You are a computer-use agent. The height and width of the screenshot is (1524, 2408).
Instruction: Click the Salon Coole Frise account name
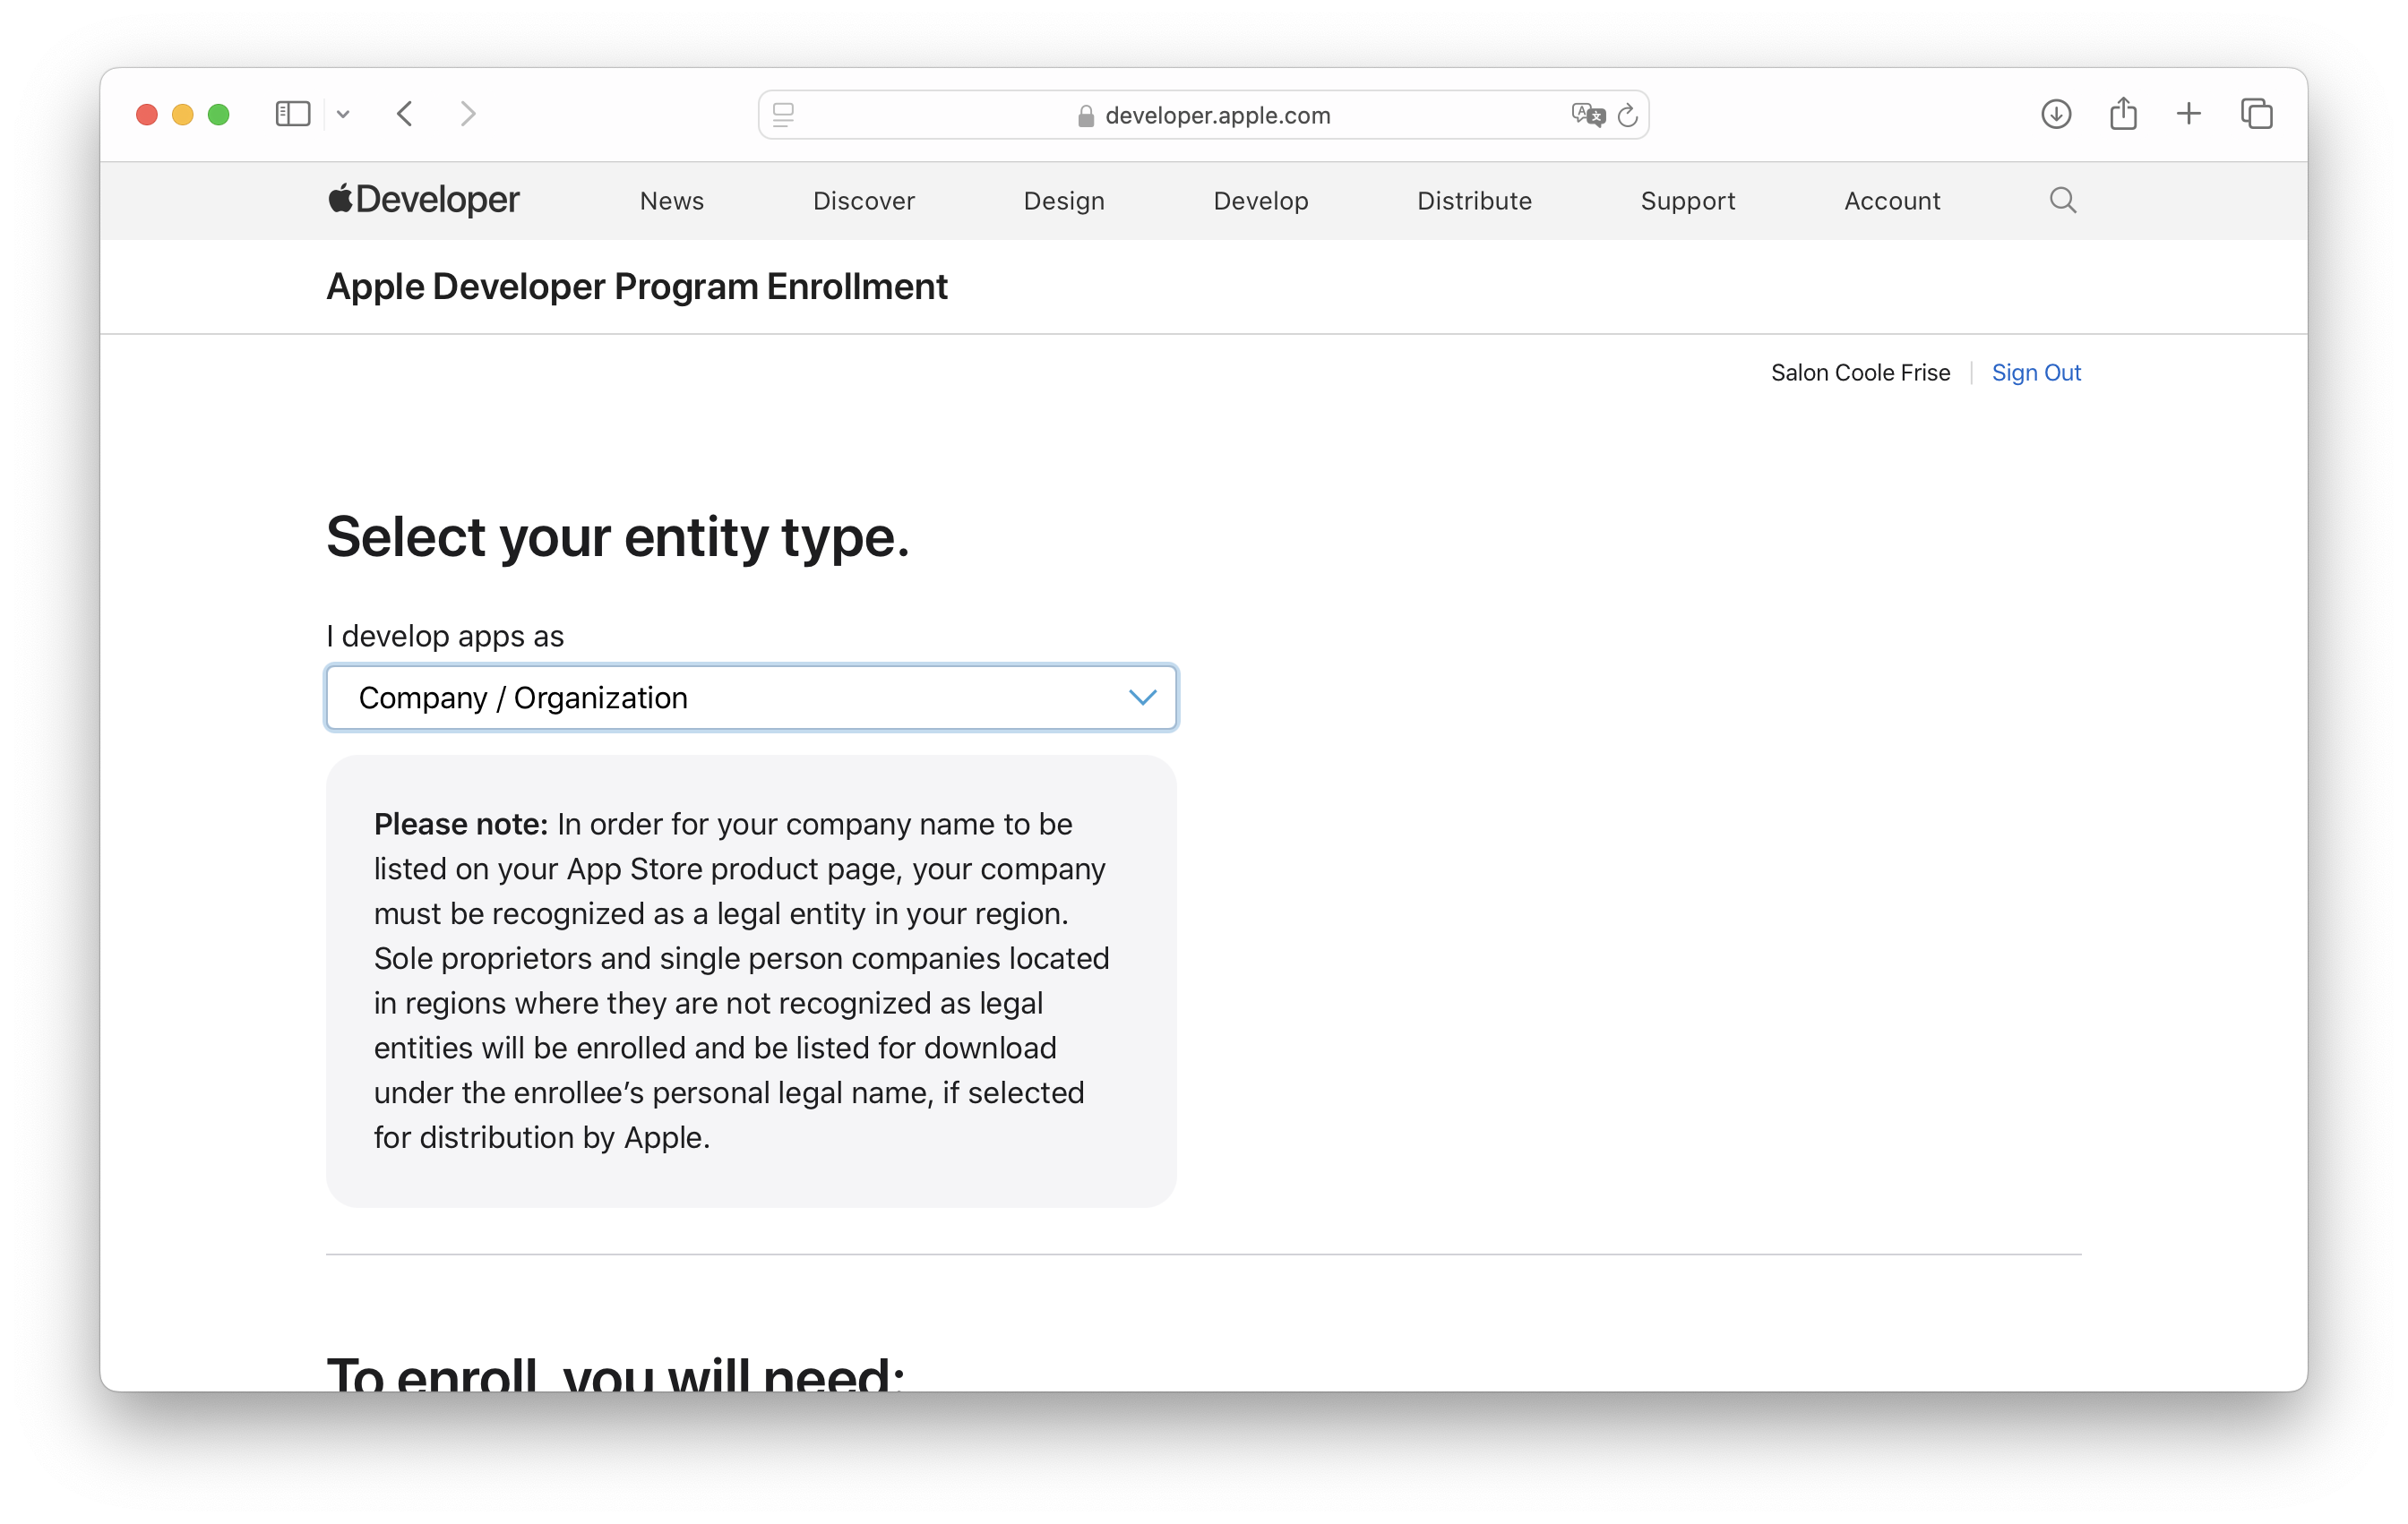pos(1860,372)
